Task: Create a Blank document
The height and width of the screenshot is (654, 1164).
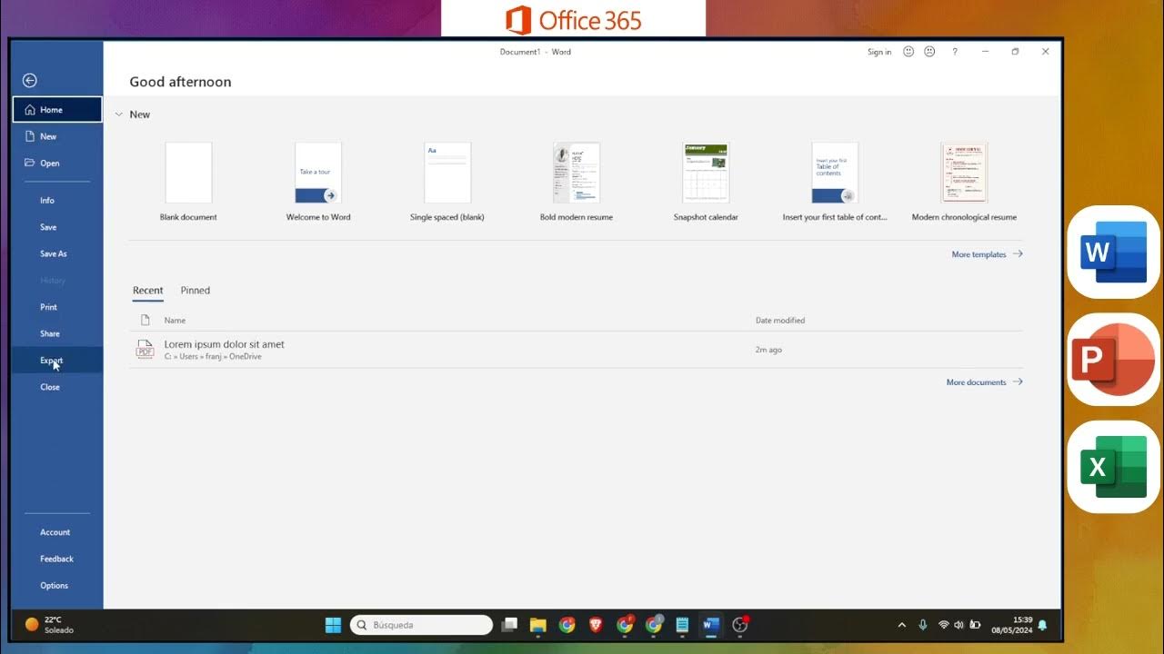Action: [x=188, y=182]
